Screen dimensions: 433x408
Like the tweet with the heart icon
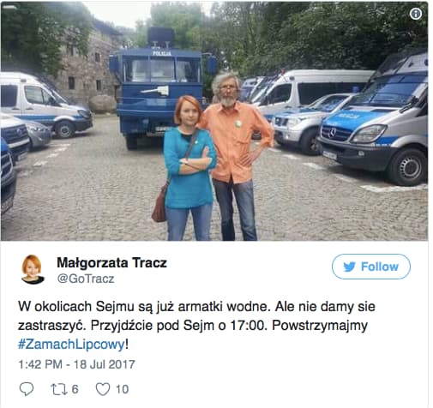click(x=102, y=389)
